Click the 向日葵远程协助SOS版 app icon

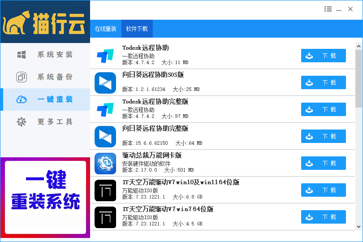(x=105, y=83)
